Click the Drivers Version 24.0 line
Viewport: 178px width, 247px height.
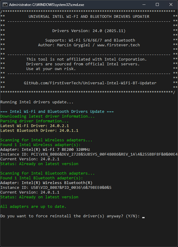89,31
